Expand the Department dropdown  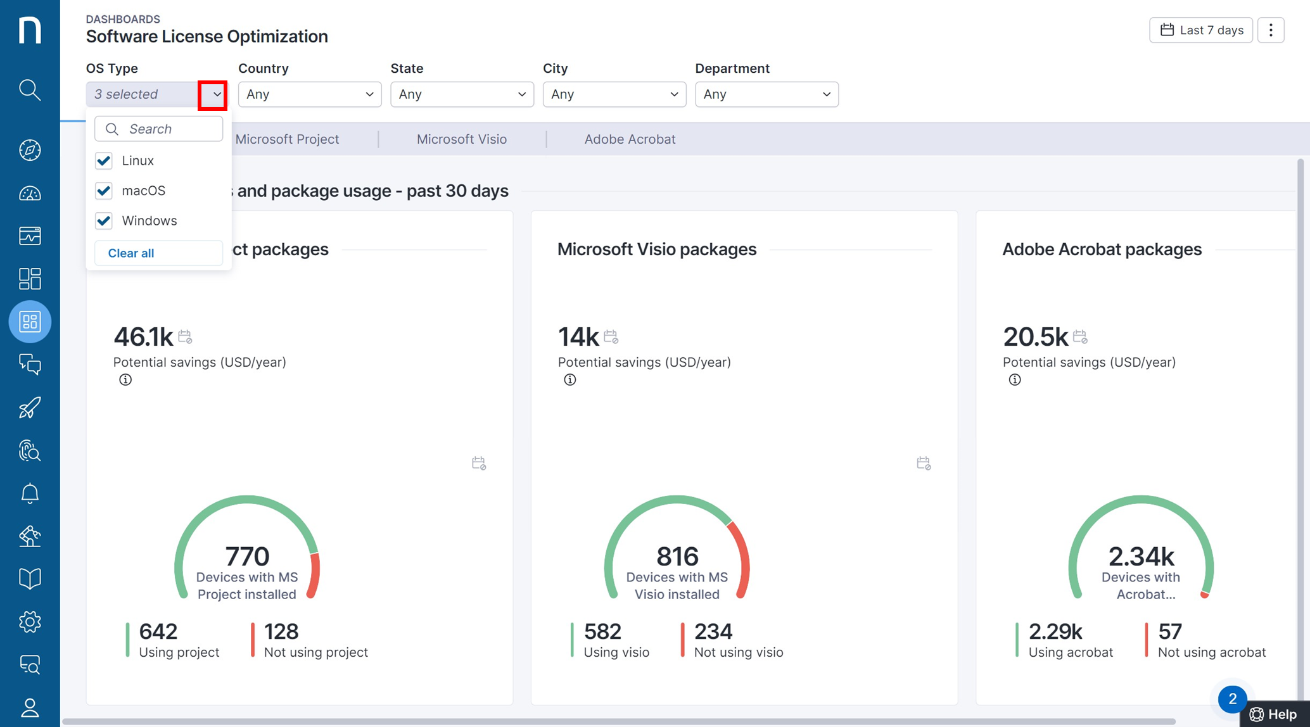click(x=766, y=94)
